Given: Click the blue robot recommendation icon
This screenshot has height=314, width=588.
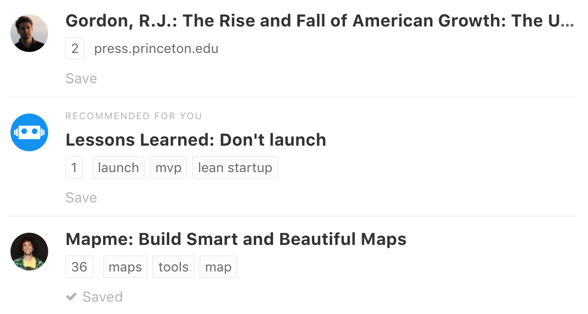Looking at the screenshot, I should tap(29, 132).
